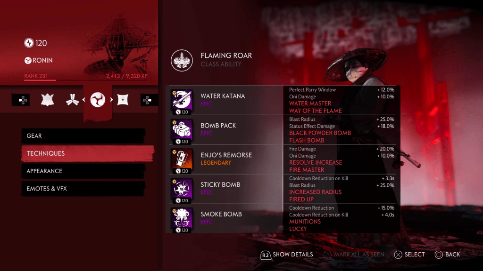The height and width of the screenshot is (271, 483).
Task: Click the rank XP progress bar
Action: [86, 80]
